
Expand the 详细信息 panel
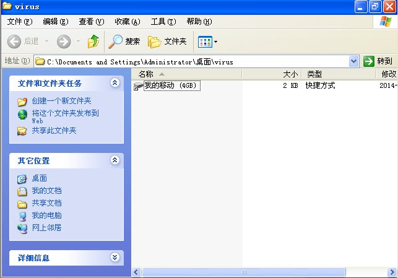click(115, 258)
